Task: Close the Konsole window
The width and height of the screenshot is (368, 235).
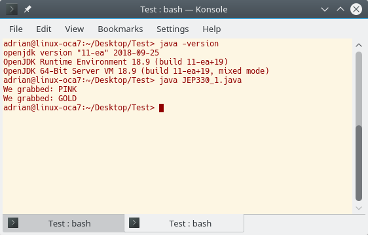Action: tap(356, 9)
